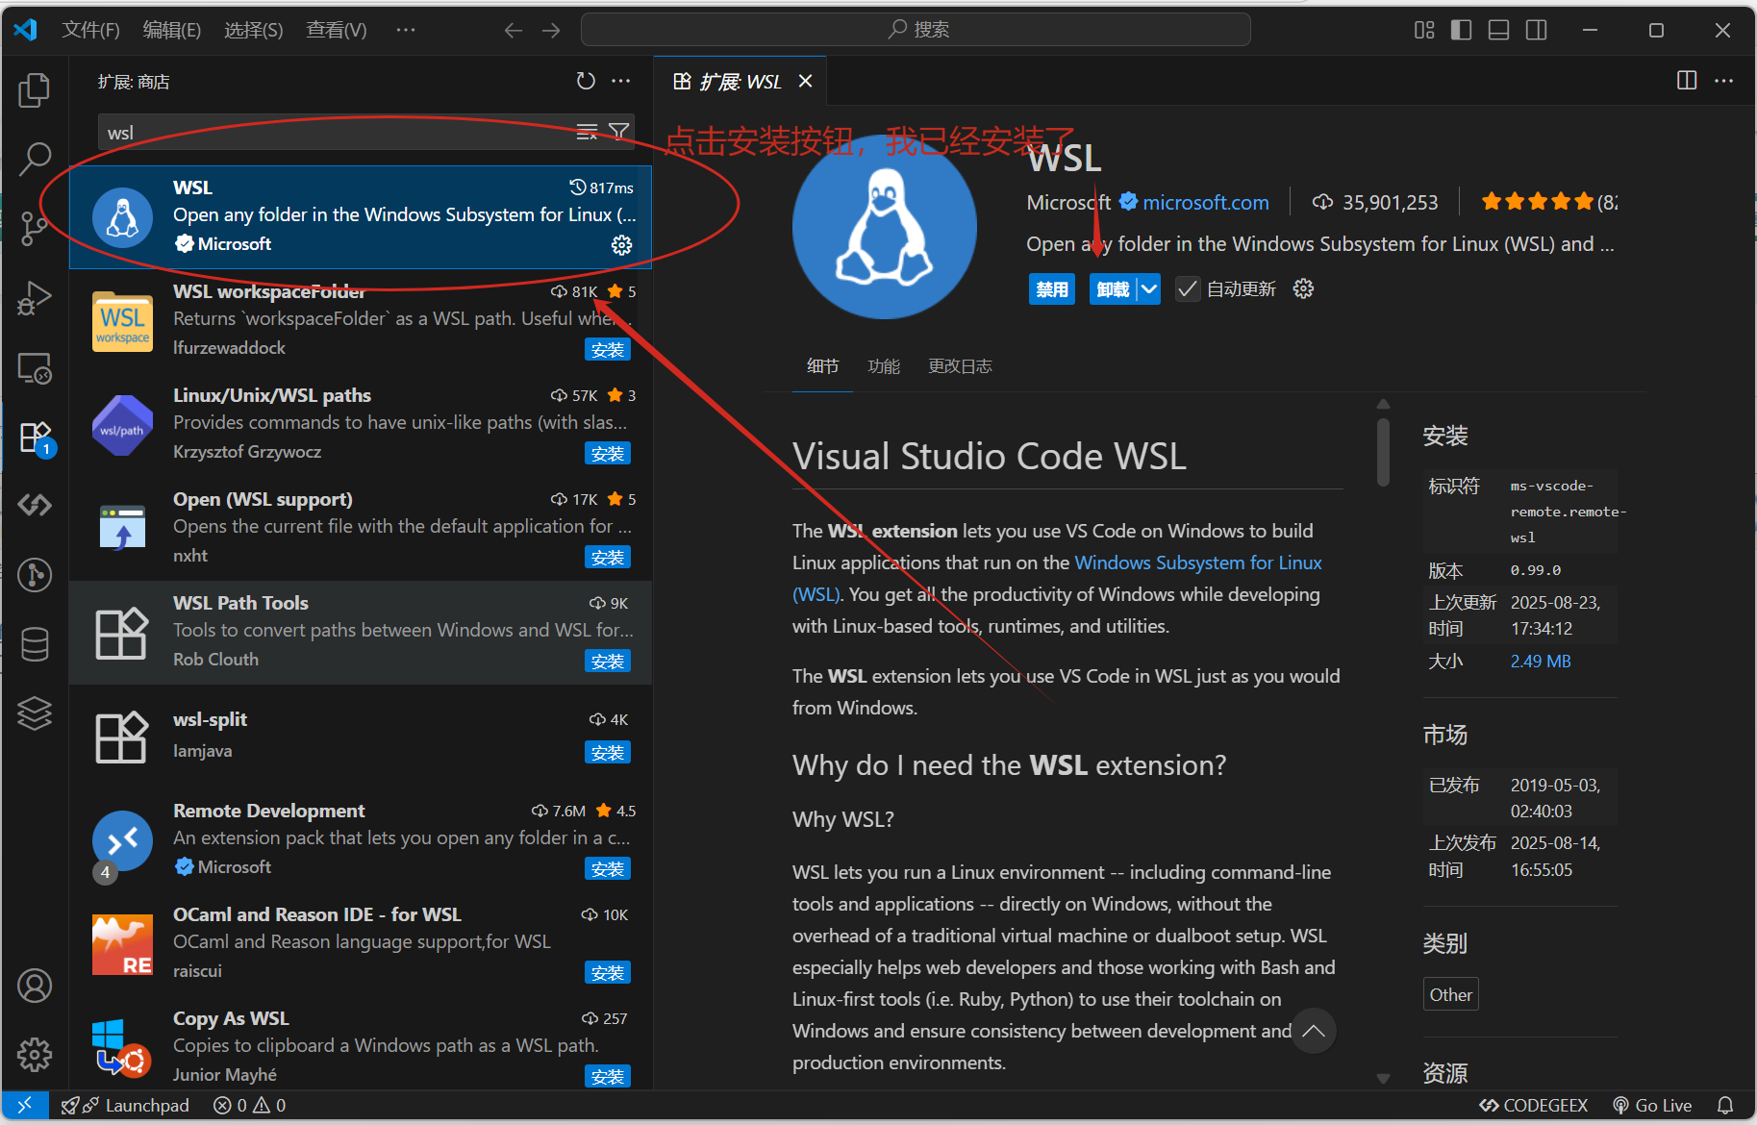
Task: Go back in navigation history
Action: coord(514,31)
